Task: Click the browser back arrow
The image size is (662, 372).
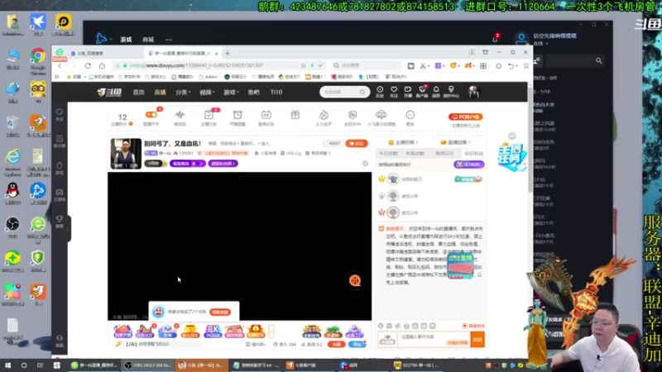Action: 60,66
